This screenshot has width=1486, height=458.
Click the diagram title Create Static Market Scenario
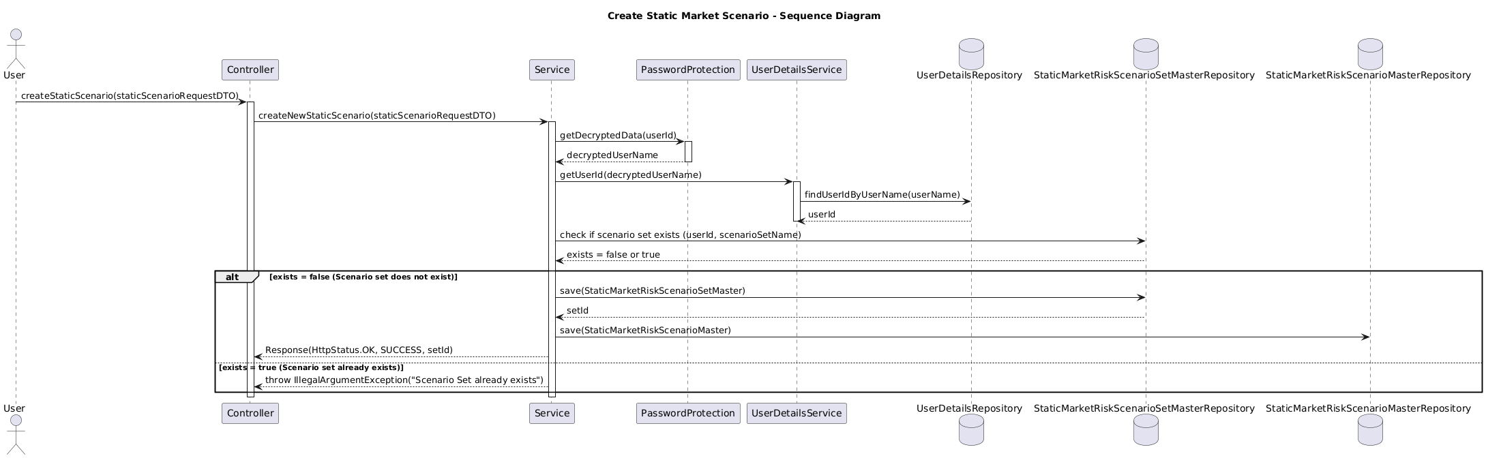coord(743,16)
